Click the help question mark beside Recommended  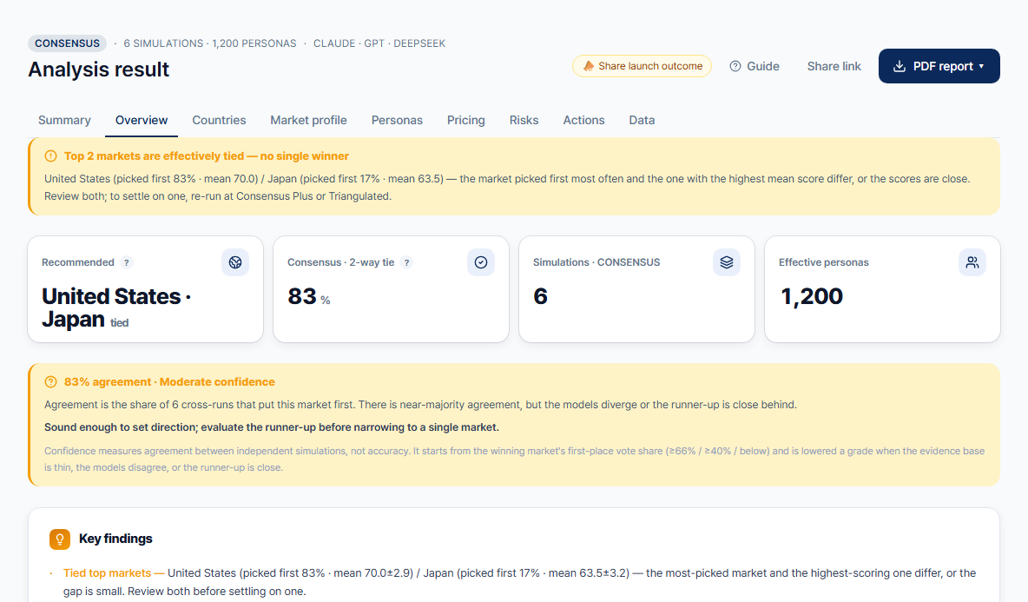127,262
